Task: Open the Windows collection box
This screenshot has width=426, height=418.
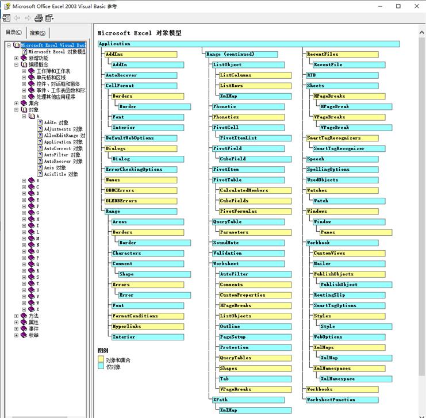Action: click(x=342, y=211)
